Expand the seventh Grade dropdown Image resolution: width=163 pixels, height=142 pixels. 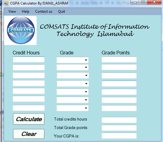(86, 108)
